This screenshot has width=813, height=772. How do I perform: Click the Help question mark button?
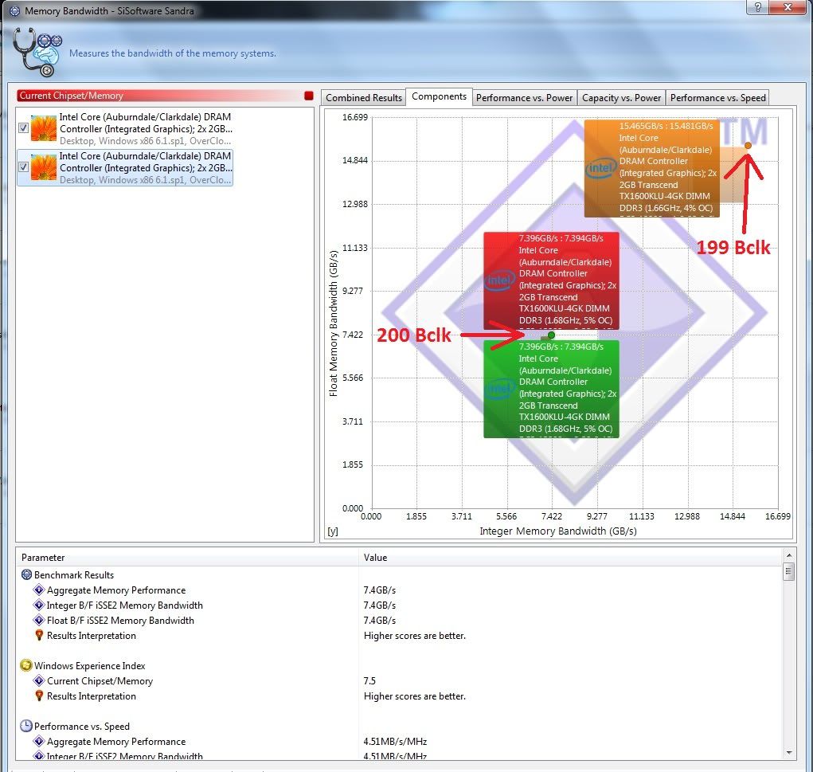(757, 6)
